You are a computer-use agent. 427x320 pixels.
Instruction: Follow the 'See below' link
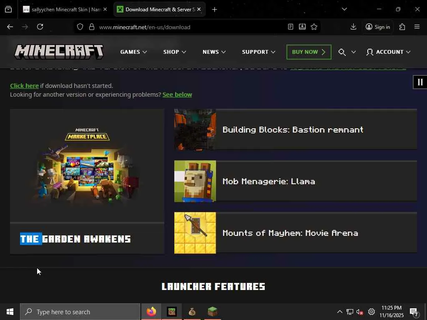click(x=177, y=95)
